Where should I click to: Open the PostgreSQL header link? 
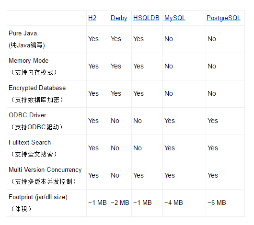[x=223, y=18]
